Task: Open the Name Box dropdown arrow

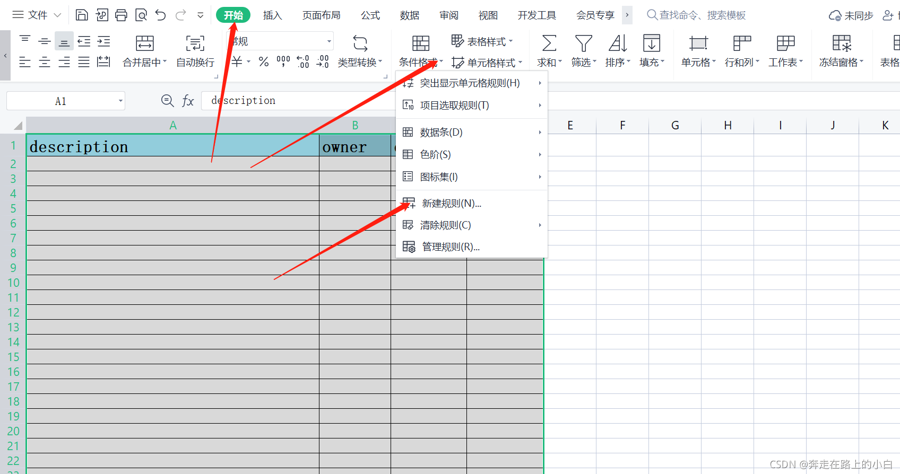Action: (120, 101)
